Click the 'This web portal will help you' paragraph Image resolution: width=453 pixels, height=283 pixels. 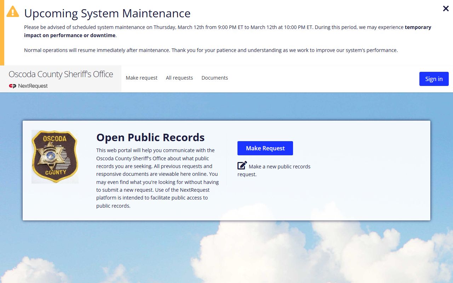click(157, 178)
